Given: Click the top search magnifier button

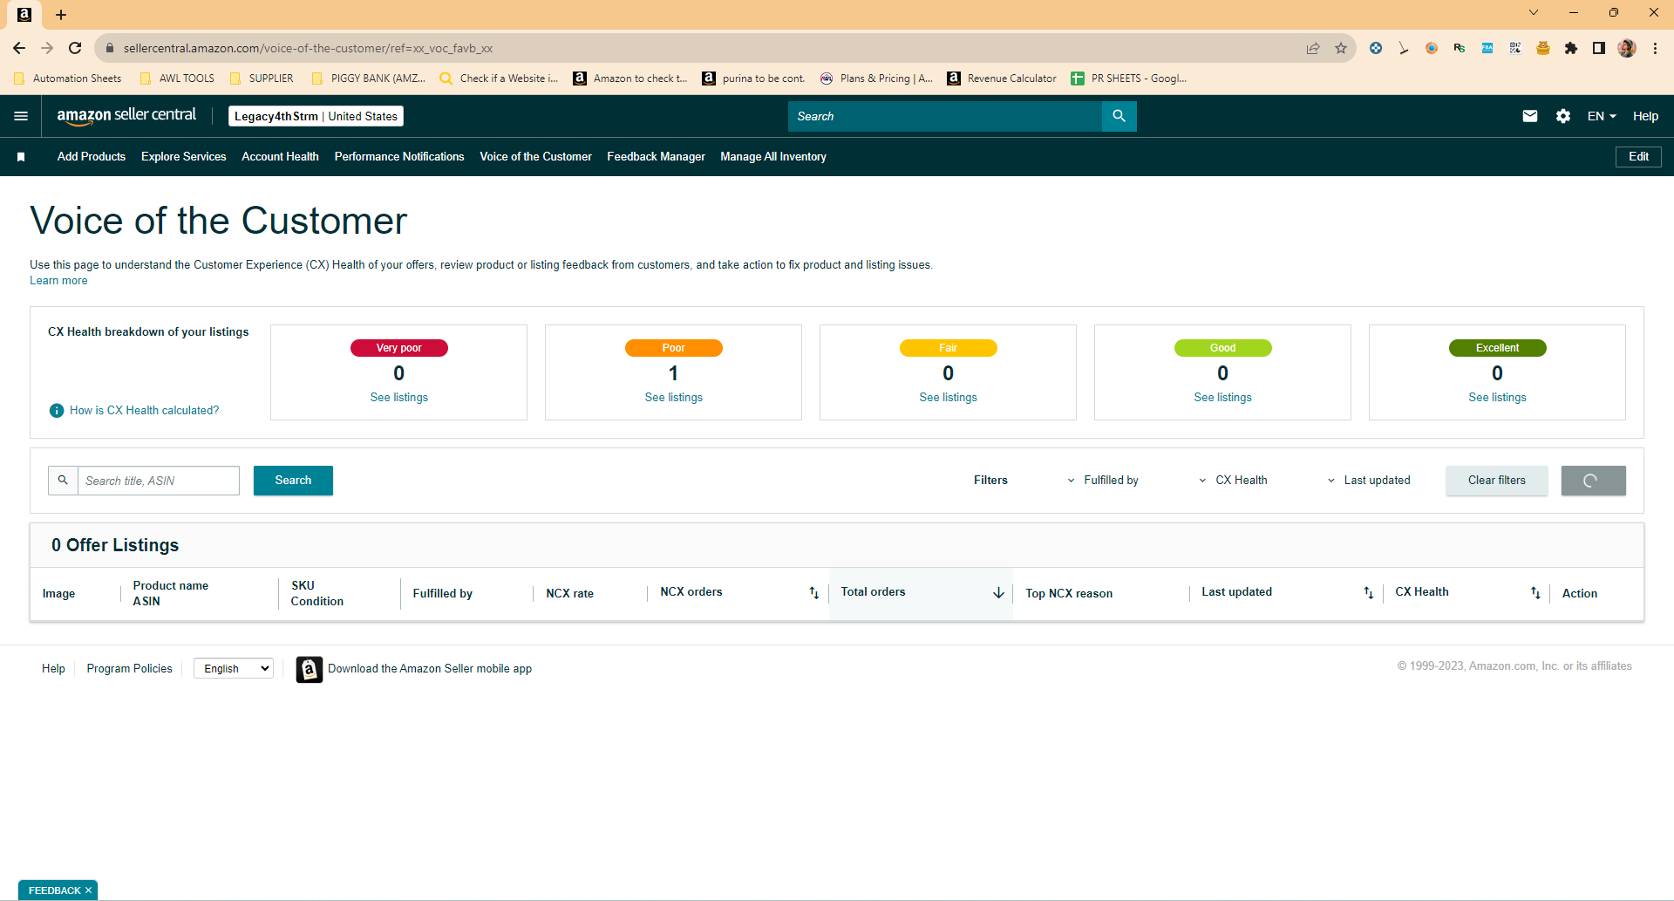Looking at the screenshot, I should (x=1119, y=116).
